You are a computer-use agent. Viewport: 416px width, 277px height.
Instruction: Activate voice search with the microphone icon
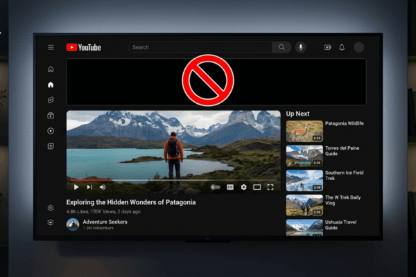click(x=301, y=48)
